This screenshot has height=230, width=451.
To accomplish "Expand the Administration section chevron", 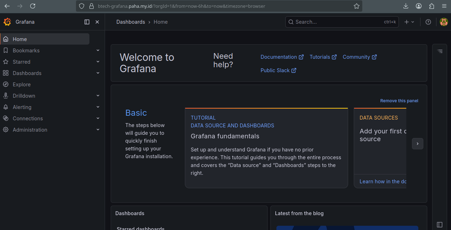I will pyautogui.click(x=98, y=130).
